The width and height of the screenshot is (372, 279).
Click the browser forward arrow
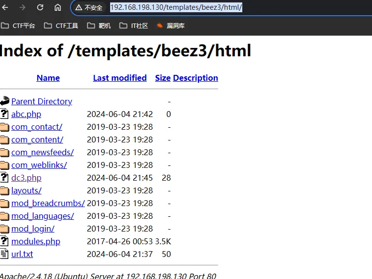pyautogui.click(x=23, y=7)
